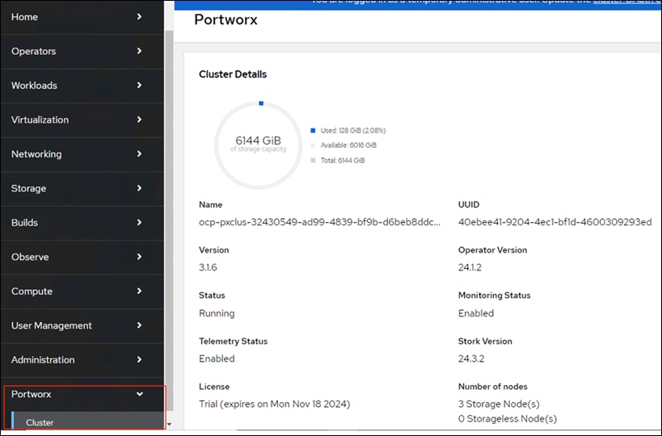Screen dimensions: 662x436
Task: Open the Storage menu item
Action: (82, 188)
